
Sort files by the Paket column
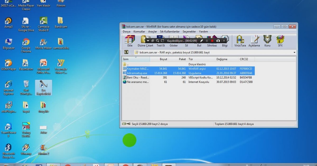[178, 59]
